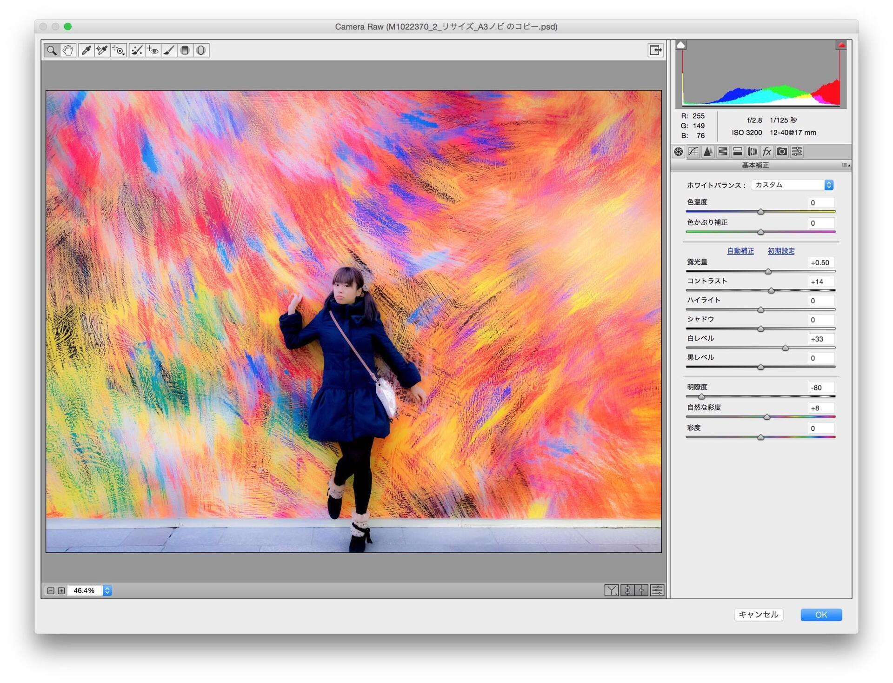Viewport: 893px width, 683px height.
Task: Click the 彩度 value field
Action: tap(821, 429)
